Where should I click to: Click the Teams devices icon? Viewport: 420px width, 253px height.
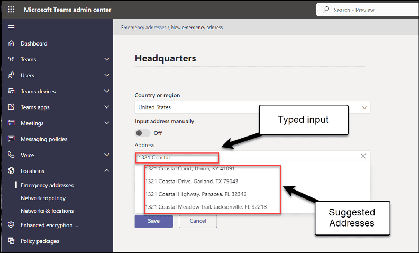[11, 91]
